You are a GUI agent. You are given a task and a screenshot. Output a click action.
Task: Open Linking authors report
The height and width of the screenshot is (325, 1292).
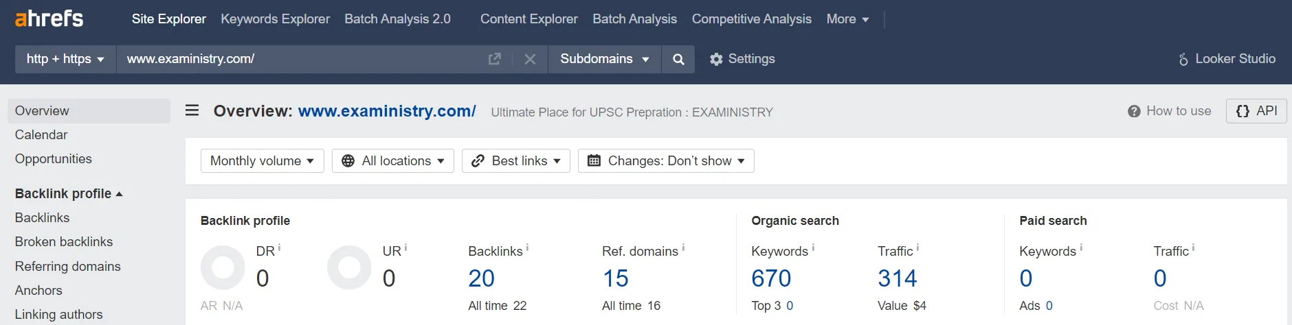click(x=58, y=314)
